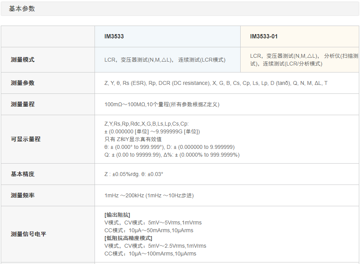Screen dimensions: 360x264
Task: Click the line '± (0.000000 [单位] ～9.999999G [单位])'
Action: [x=152, y=131]
